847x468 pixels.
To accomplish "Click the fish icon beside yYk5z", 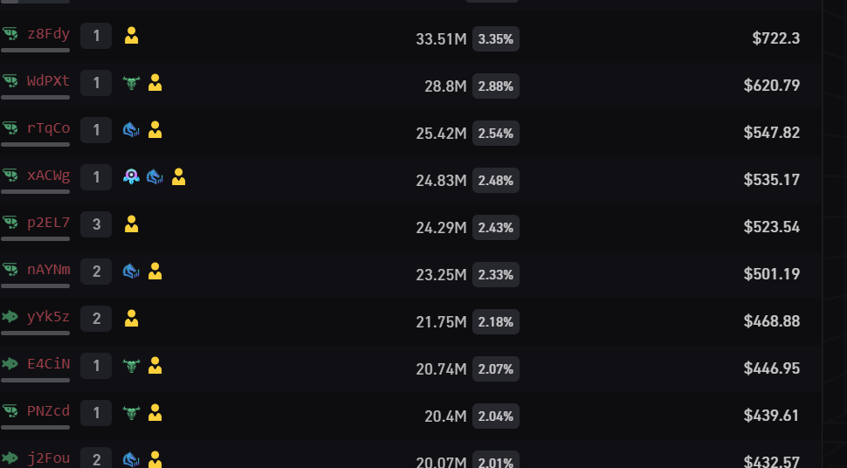I will tap(10, 316).
